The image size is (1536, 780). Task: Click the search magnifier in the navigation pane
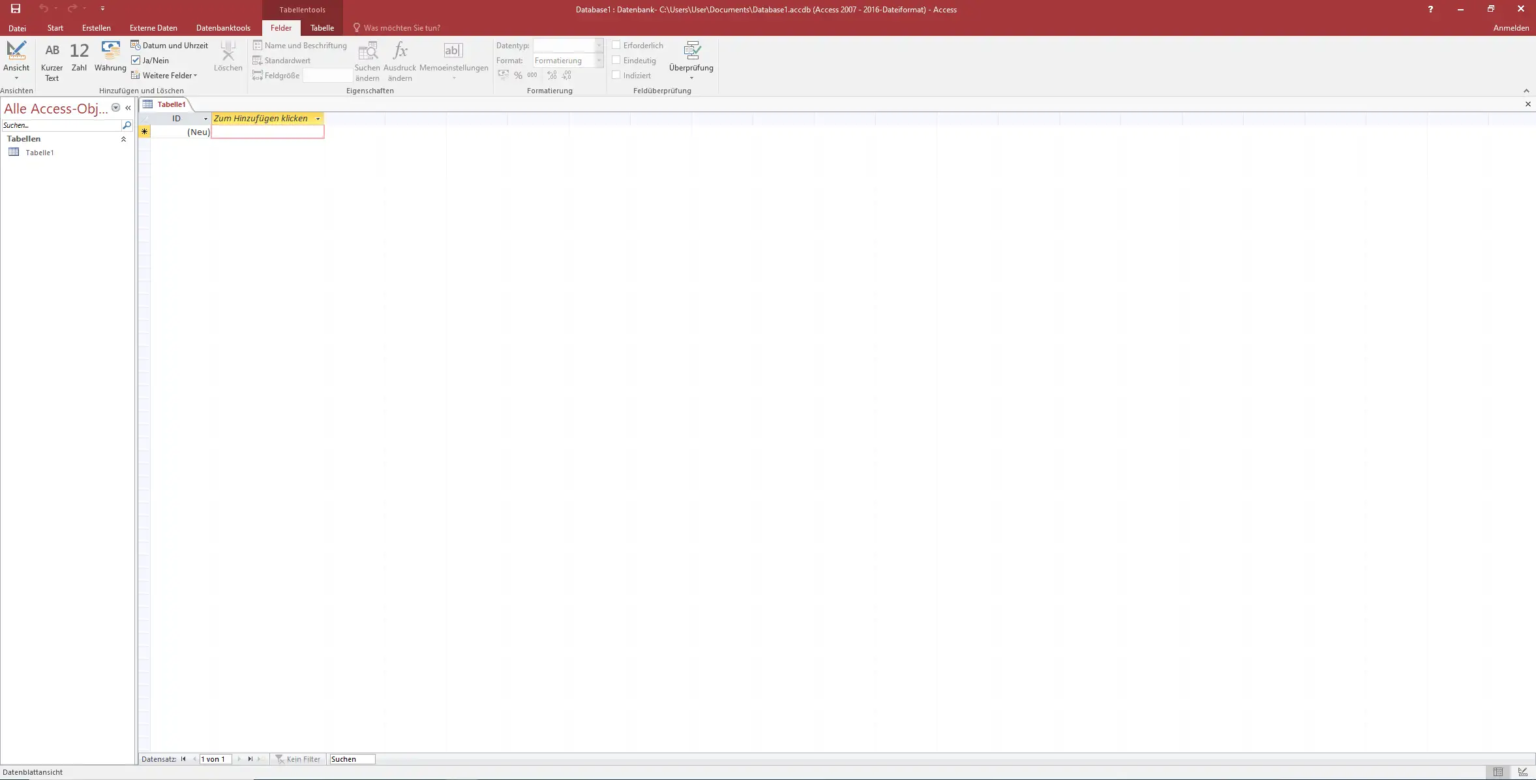(x=127, y=125)
